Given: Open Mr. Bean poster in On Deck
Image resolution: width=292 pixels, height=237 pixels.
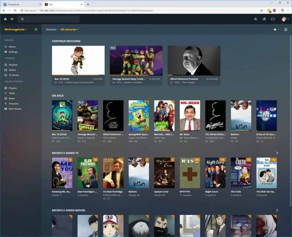Looking at the screenshot, I should tap(190, 115).
